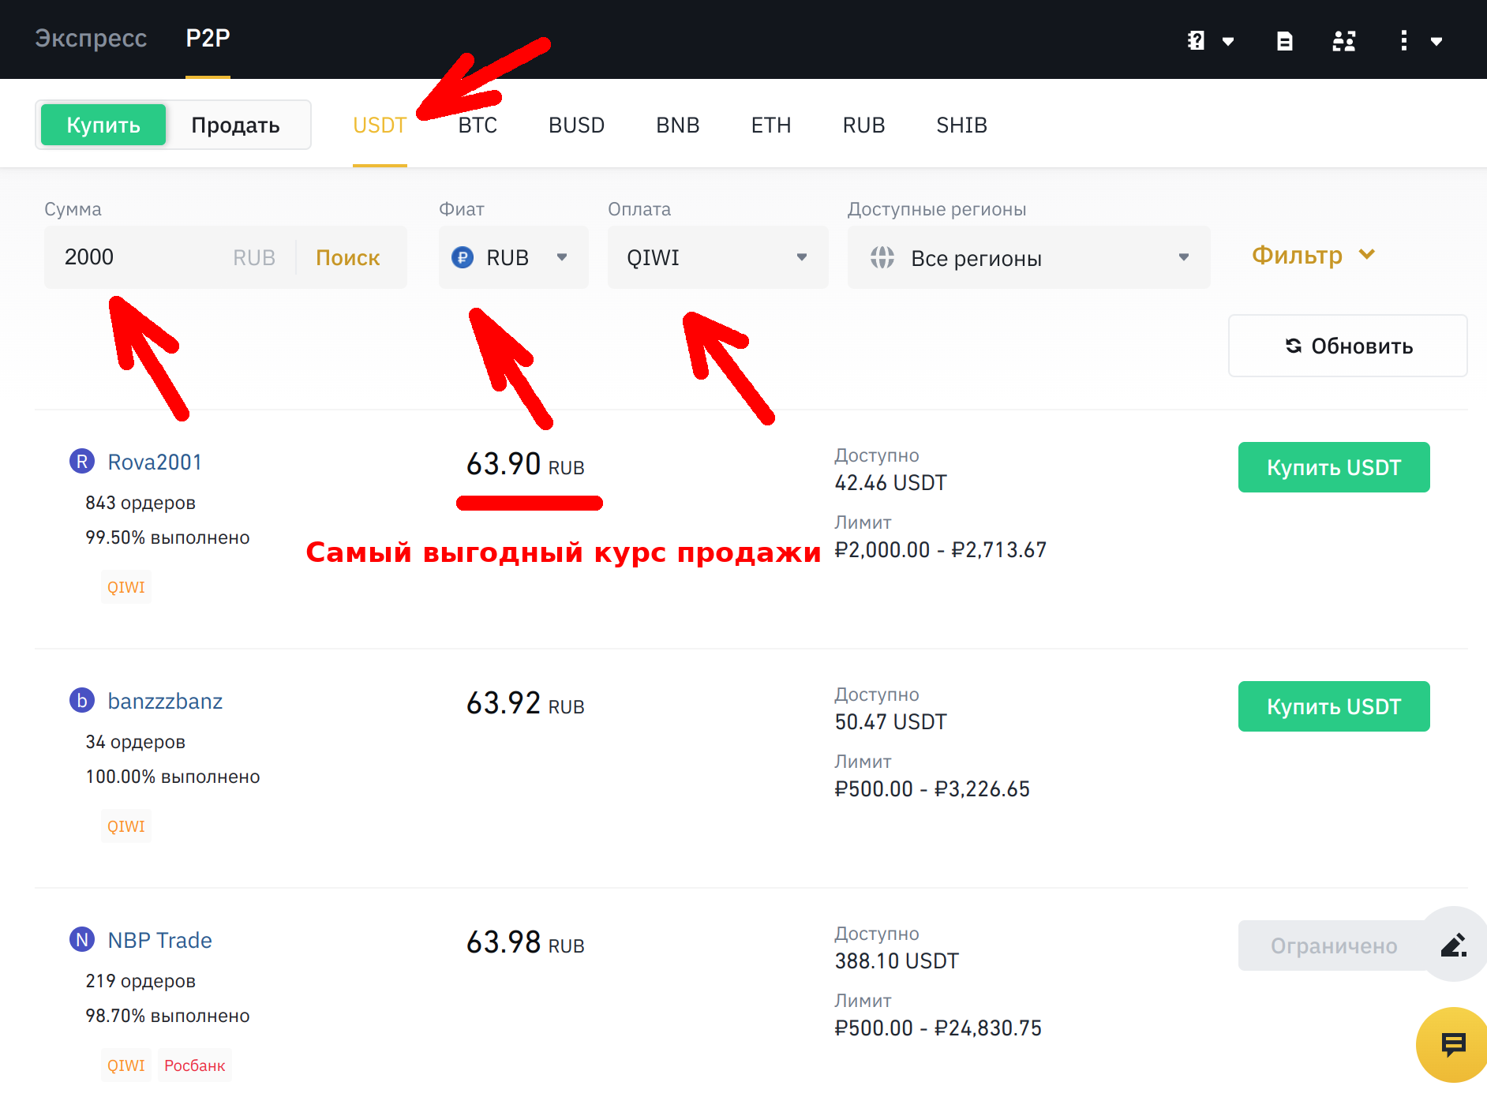Image resolution: width=1487 pixels, height=1097 pixels.
Task: Expand the Все регионы dropdown
Action: point(1028,257)
